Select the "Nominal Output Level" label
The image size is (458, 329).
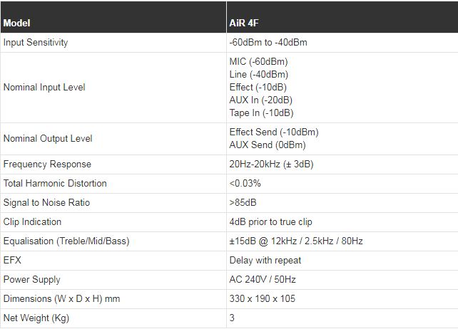[x=48, y=138]
